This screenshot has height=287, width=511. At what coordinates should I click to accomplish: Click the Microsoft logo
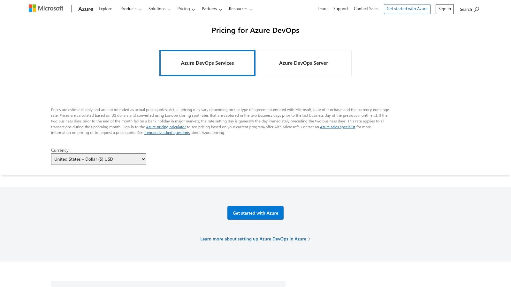[46, 8]
